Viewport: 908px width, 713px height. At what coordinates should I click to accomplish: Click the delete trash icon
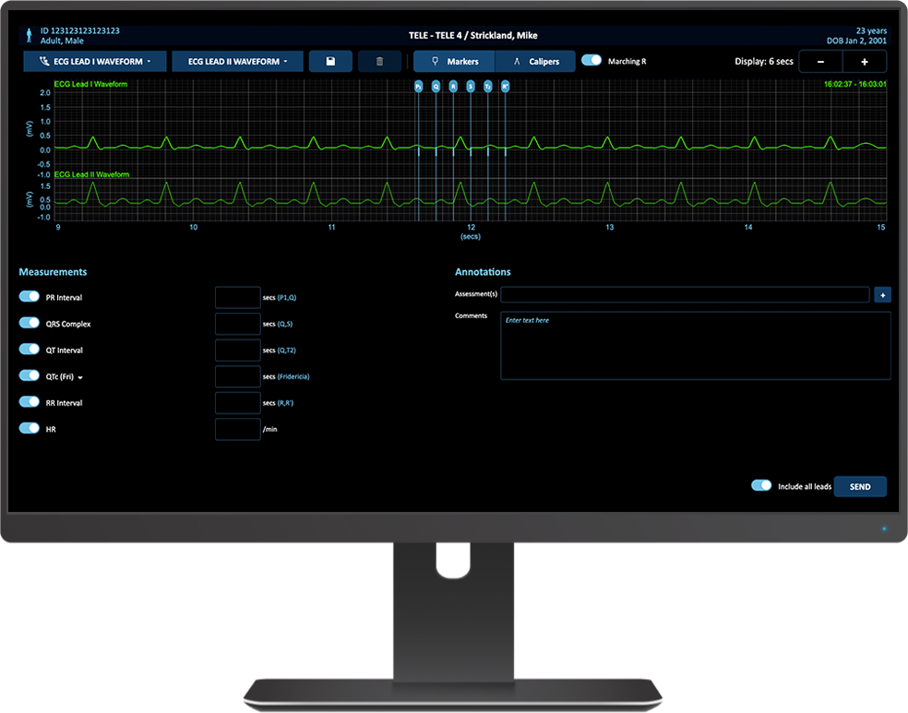(379, 61)
